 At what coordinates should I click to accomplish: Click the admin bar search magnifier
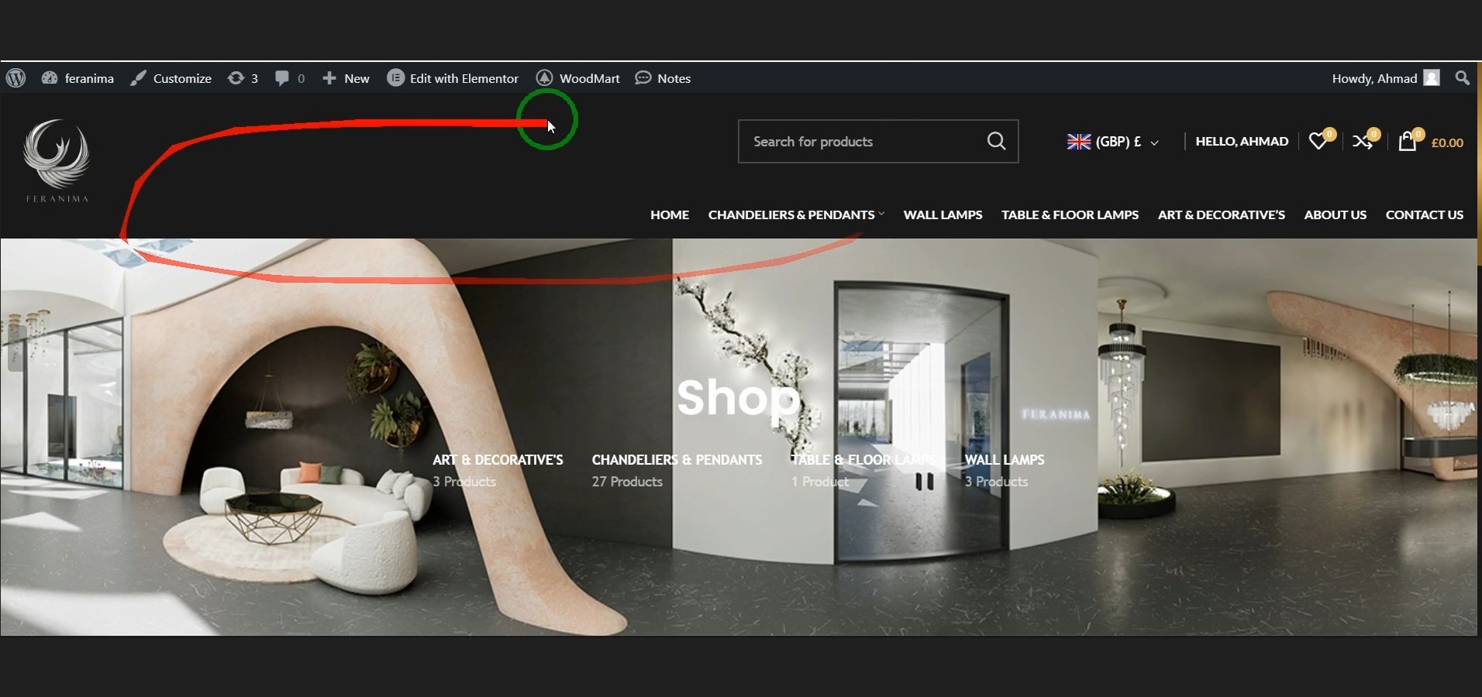coord(1462,78)
